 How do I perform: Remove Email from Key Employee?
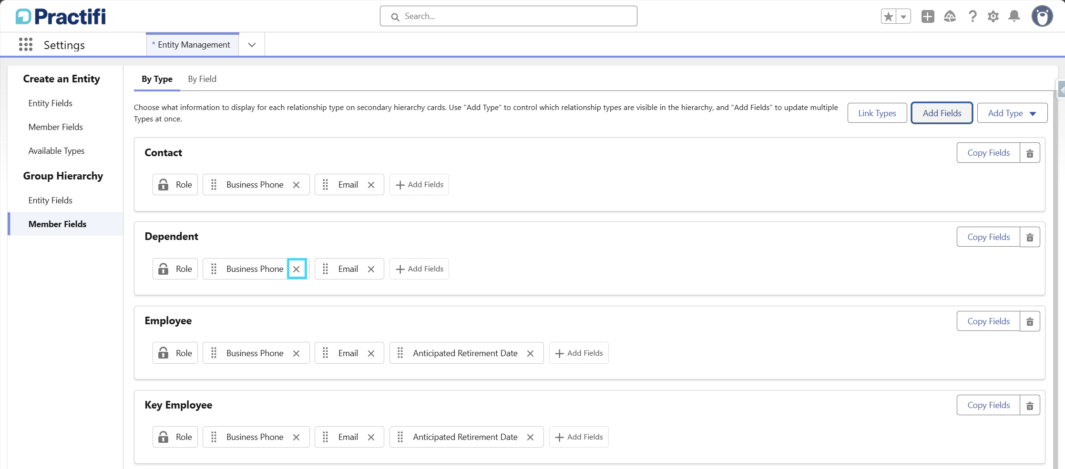(371, 437)
